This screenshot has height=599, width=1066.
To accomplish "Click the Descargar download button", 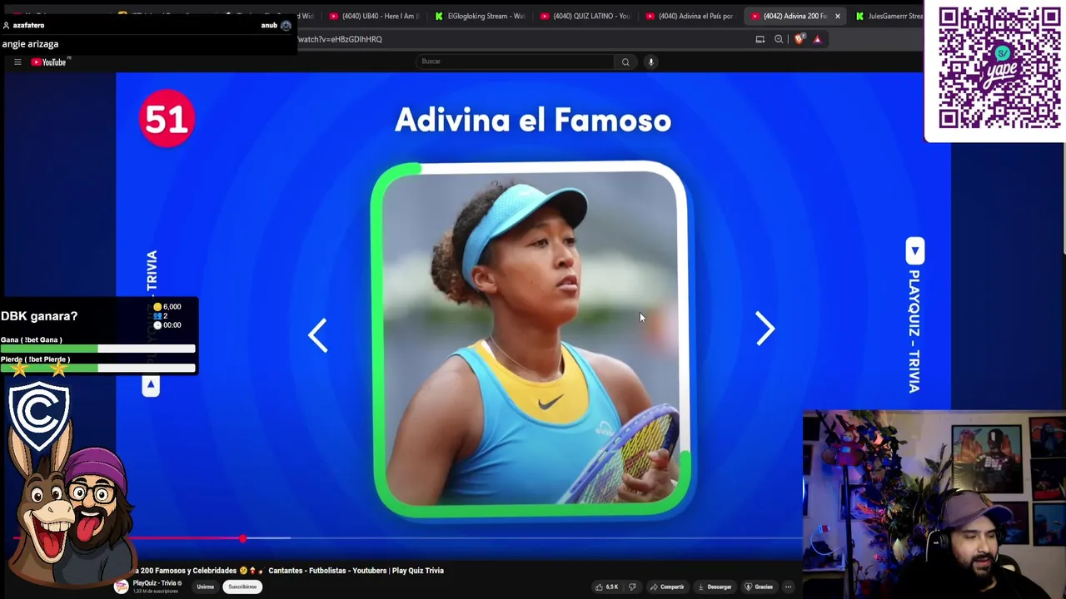I will [x=715, y=587].
